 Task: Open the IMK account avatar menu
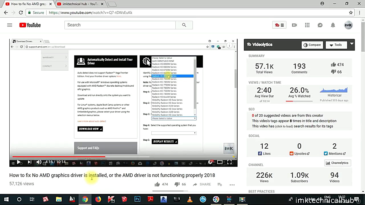pos(348,25)
